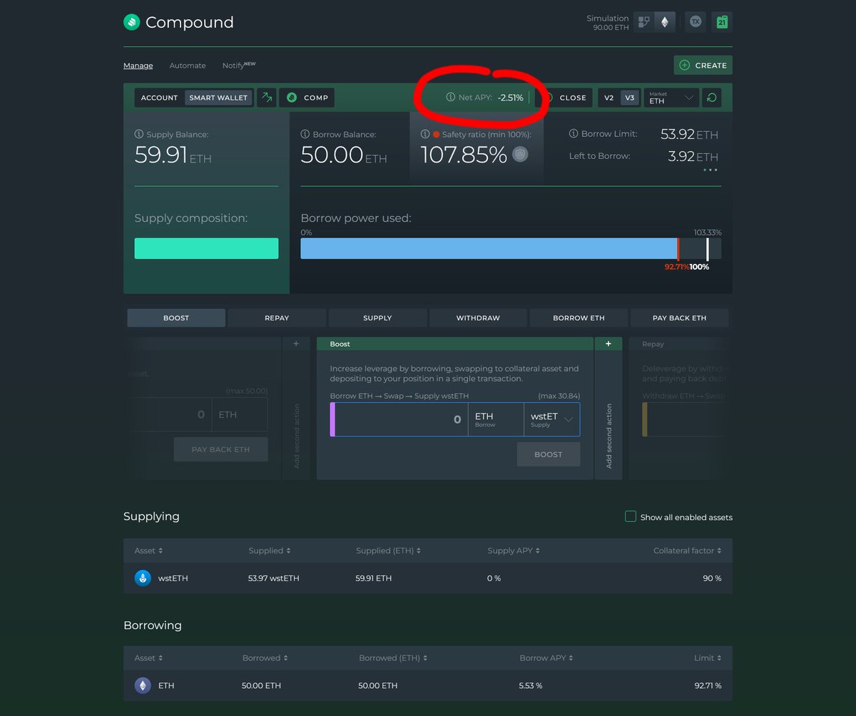Click the Compound logo icon
This screenshot has height=716, width=856.
pos(131,23)
